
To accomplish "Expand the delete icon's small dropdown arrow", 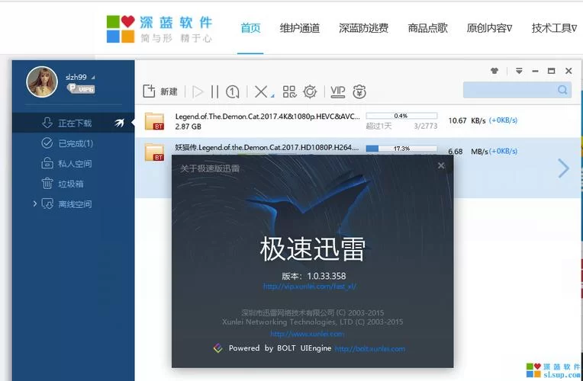I will (272, 96).
